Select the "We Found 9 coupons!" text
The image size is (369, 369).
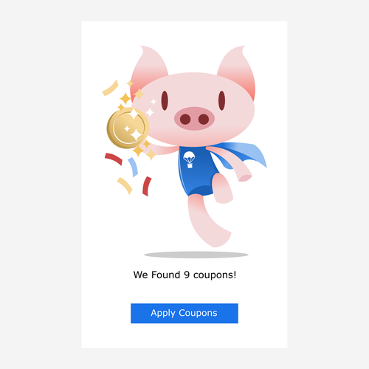tap(184, 275)
